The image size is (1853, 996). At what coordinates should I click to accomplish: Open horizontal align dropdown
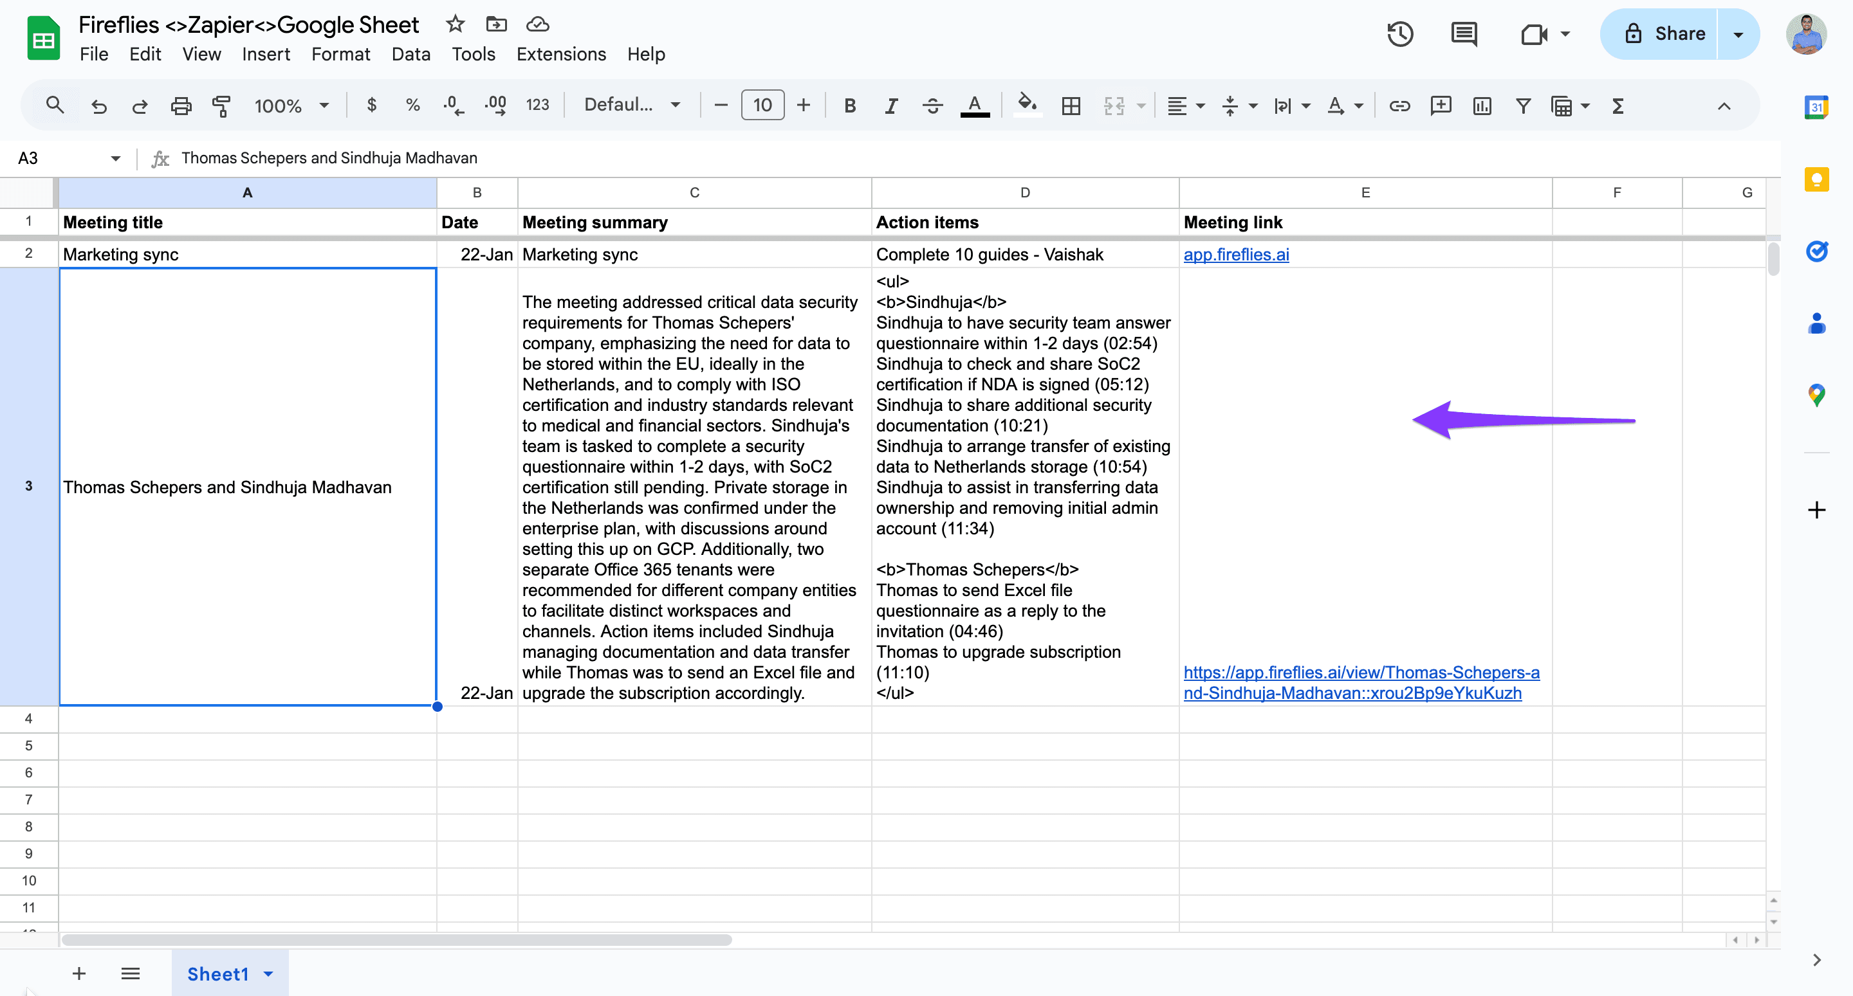[1185, 107]
